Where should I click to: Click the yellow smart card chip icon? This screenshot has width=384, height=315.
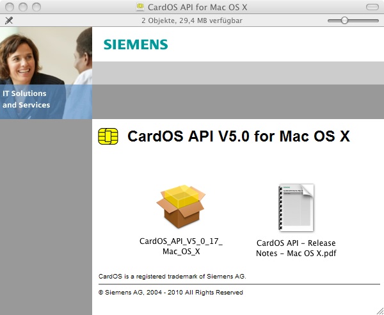click(108, 136)
